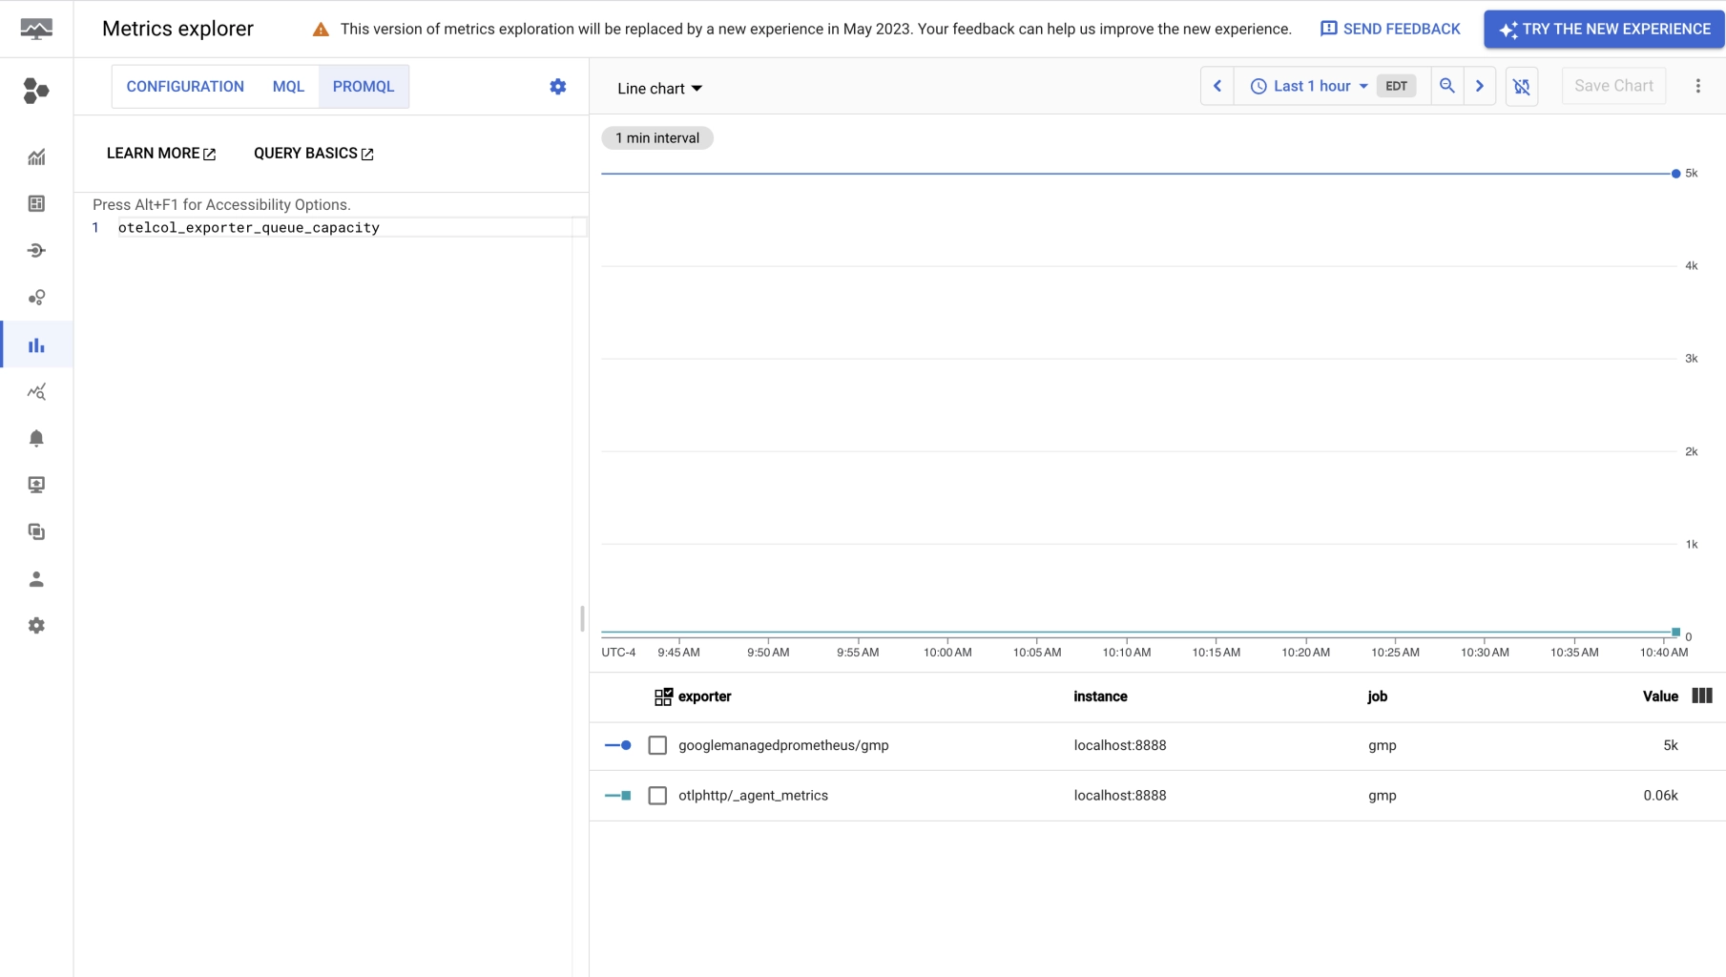The width and height of the screenshot is (1726, 977).
Task: Toggle the select-all checkbox in the exporter header
Action: coord(662,696)
